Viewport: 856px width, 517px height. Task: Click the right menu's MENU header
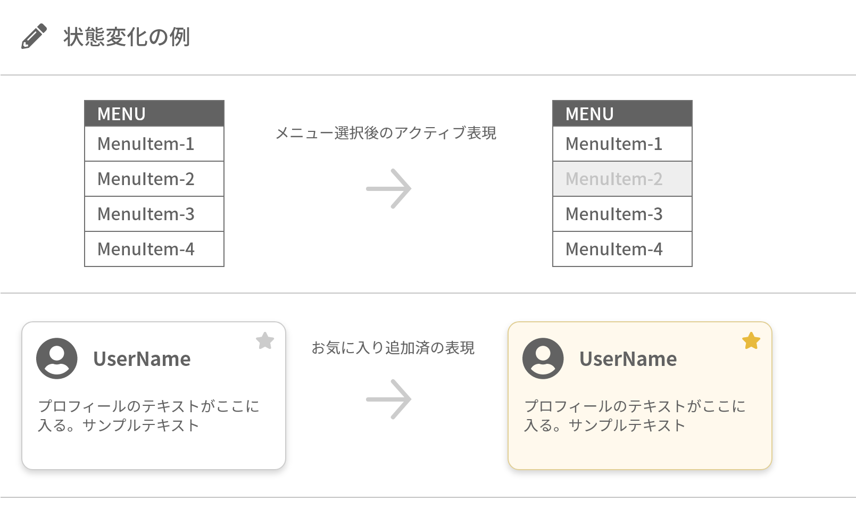tap(622, 114)
